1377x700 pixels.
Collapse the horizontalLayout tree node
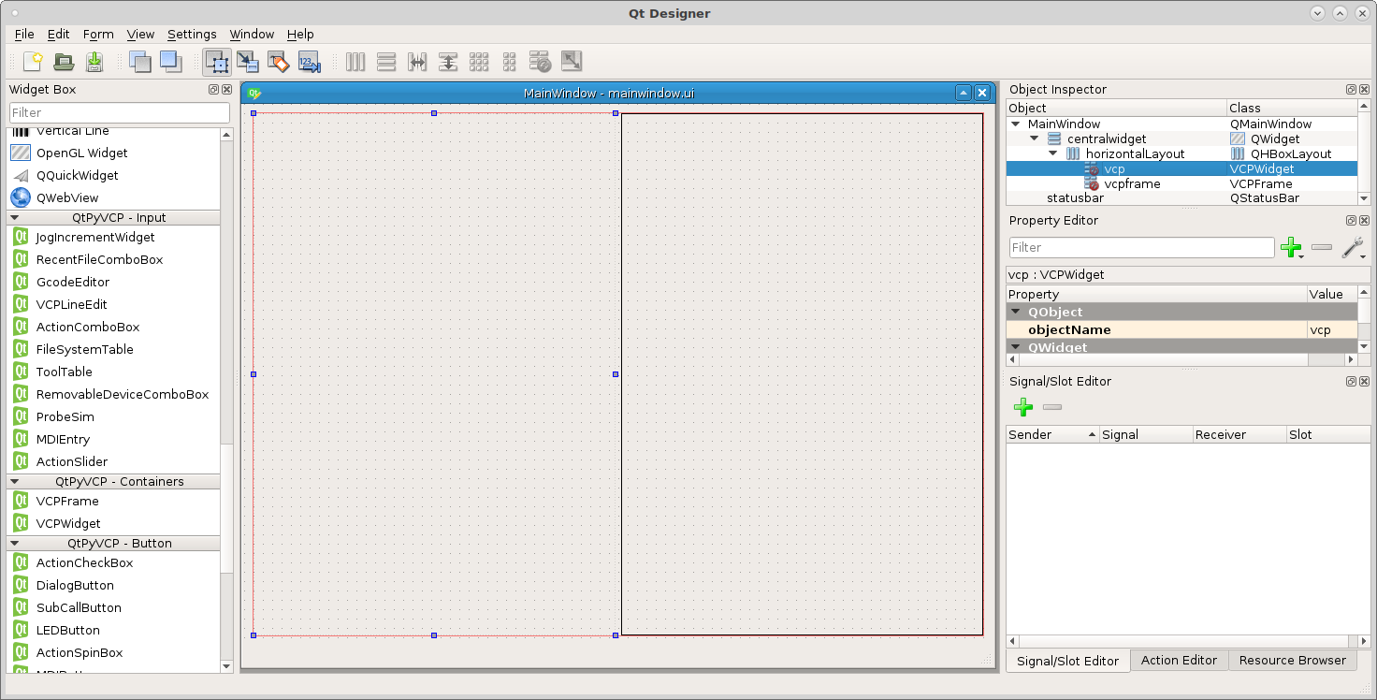pyautogui.click(x=1052, y=153)
